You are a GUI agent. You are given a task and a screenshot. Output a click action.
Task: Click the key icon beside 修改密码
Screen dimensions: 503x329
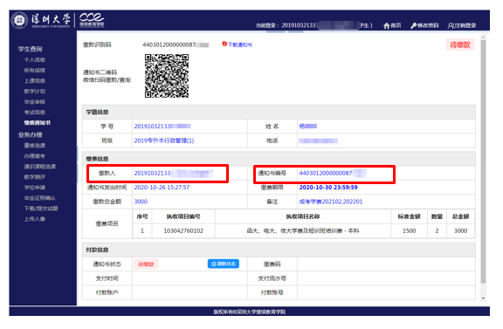(414, 25)
